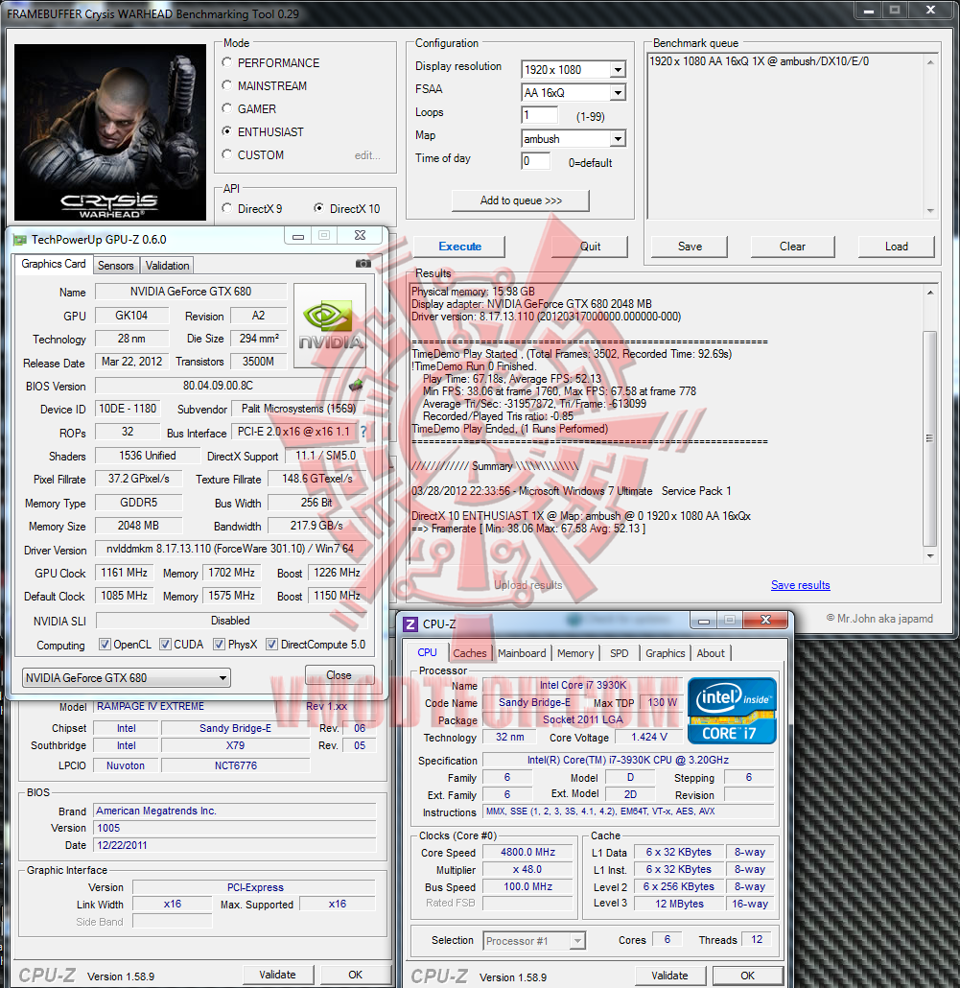This screenshot has width=960, height=988.
Task: Click the GPU-Z screenshot camera icon
Action: pyautogui.click(x=363, y=264)
